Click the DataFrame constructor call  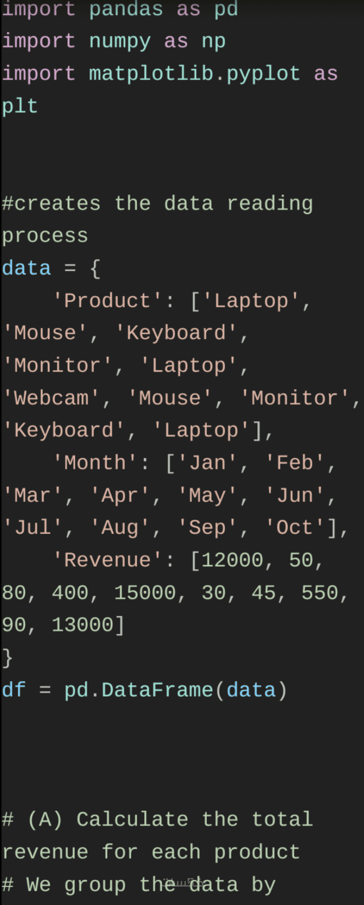157,690
